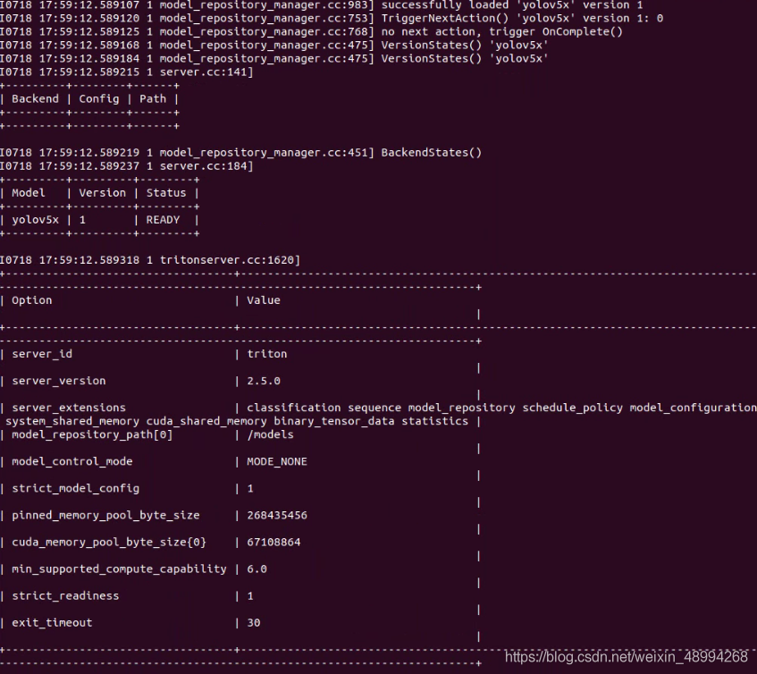Select the yolov5x model name cell
Image resolution: width=757 pixels, height=674 pixels.
[x=35, y=220]
